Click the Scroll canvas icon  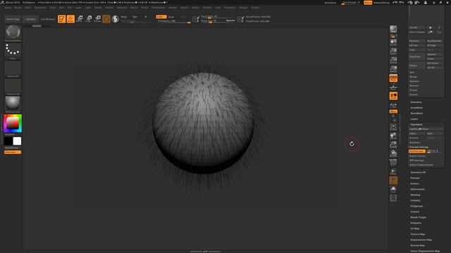(393, 42)
